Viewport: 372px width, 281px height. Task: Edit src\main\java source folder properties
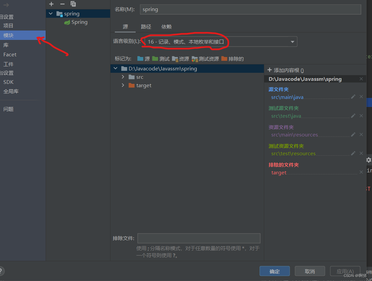(353, 97)
